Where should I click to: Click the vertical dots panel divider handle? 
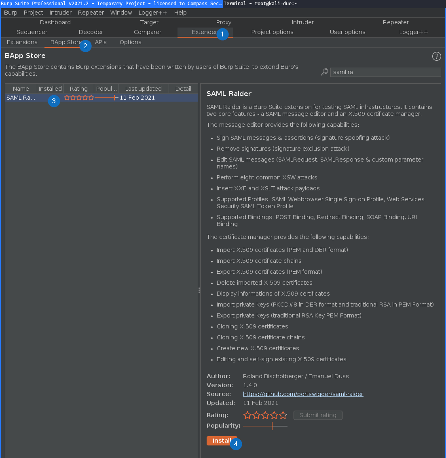tap(199, 290)
